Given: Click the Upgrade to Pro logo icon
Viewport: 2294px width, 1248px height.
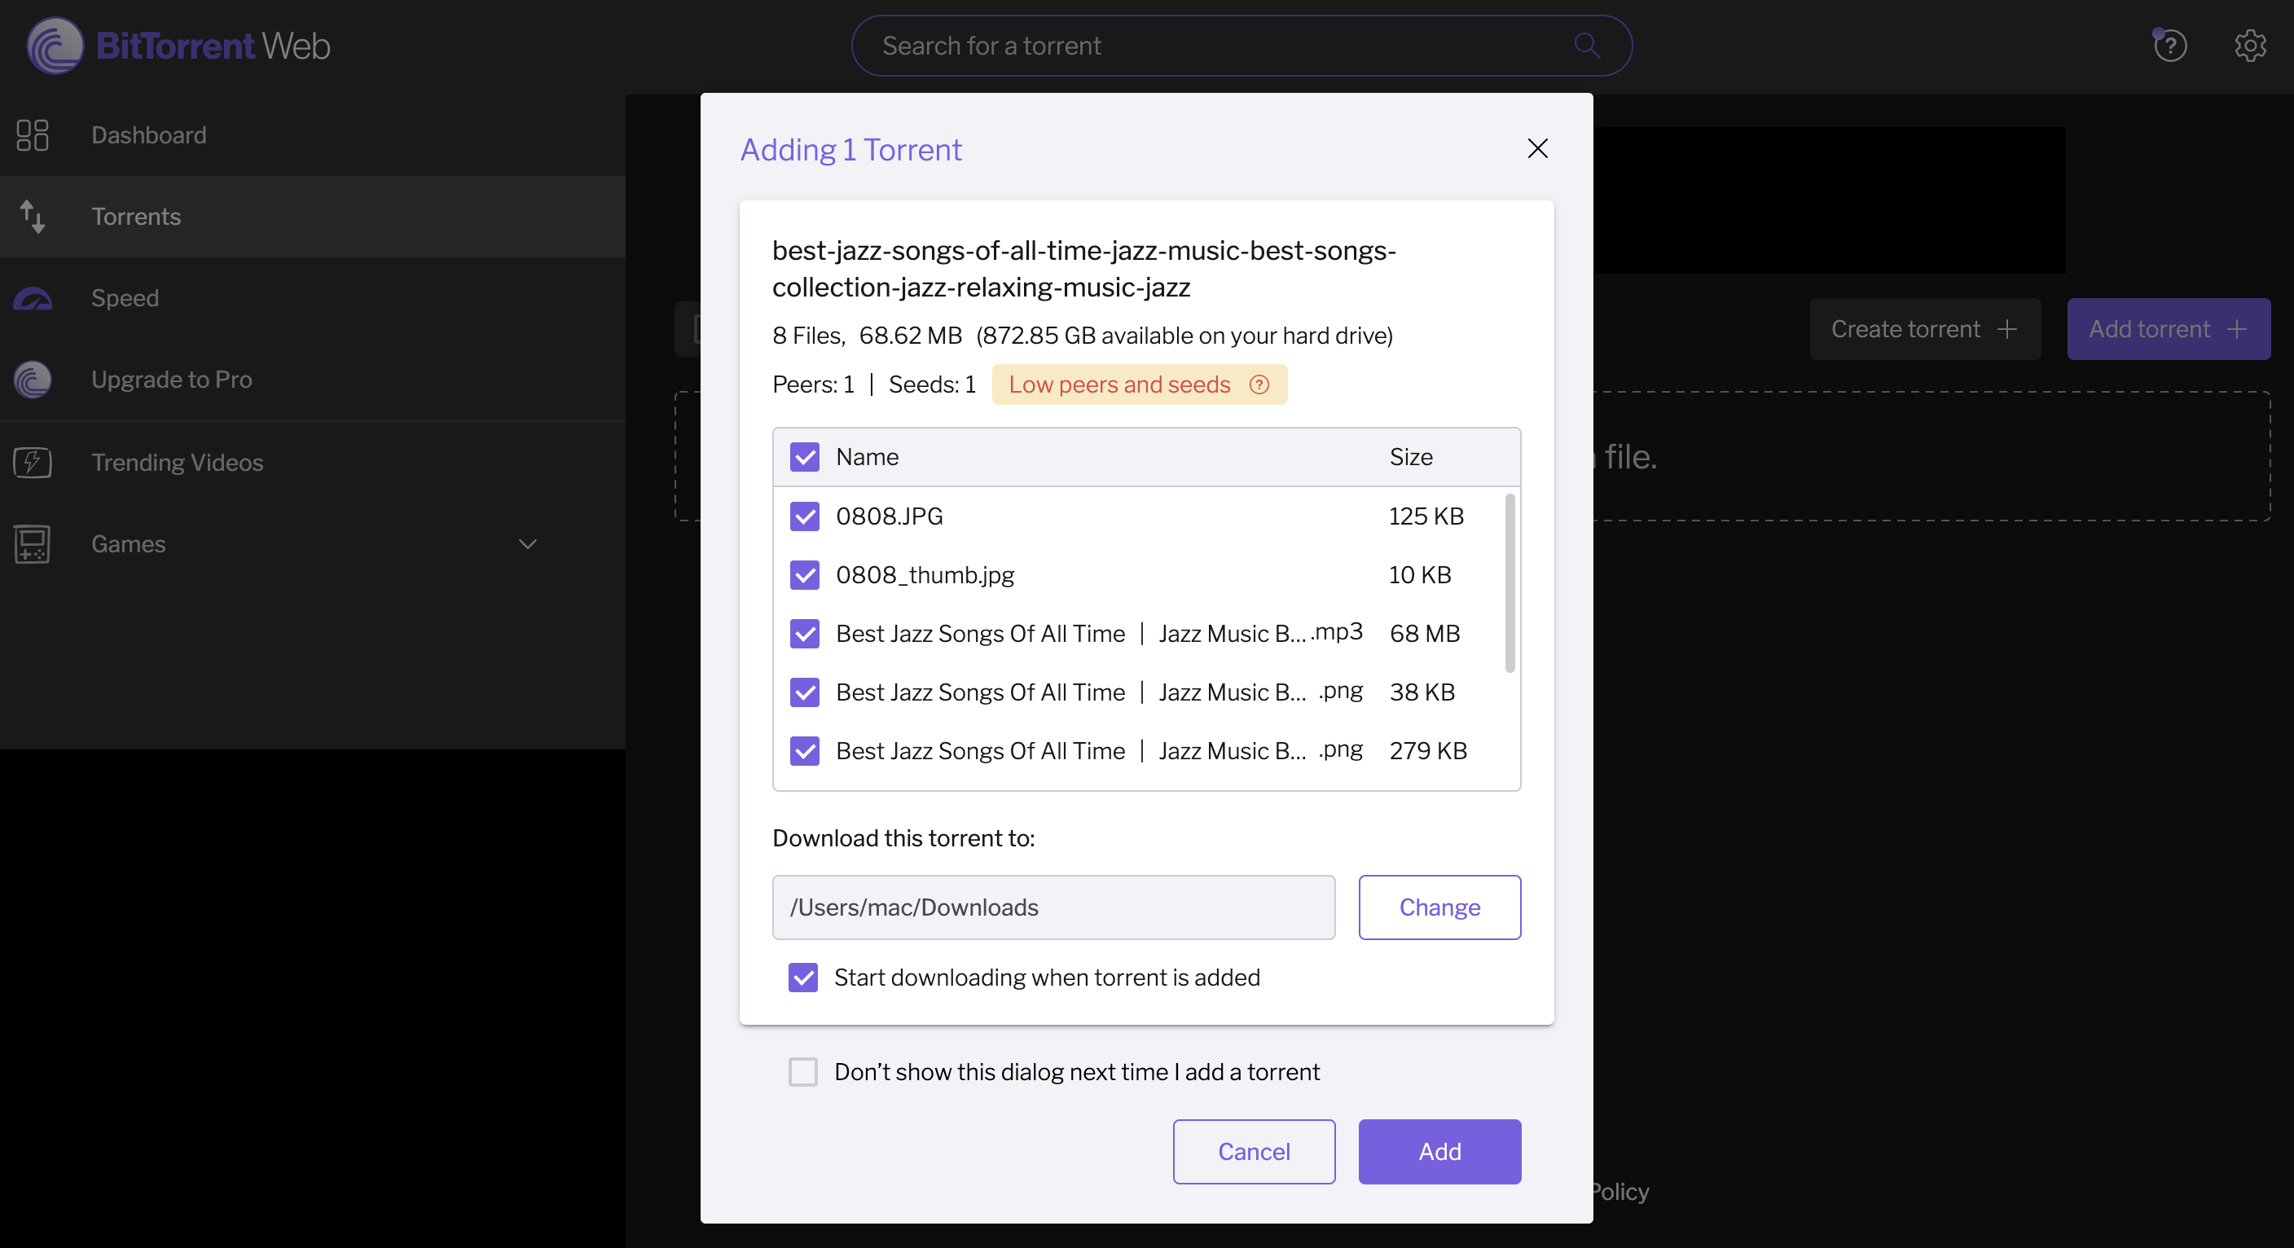Looking at the screenshot, I should [33, 380].
